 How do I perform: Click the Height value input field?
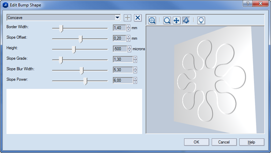[x=120, y=49]
